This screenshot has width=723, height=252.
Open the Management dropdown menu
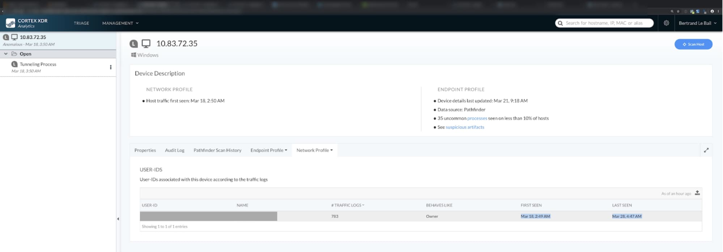[120, 23]
